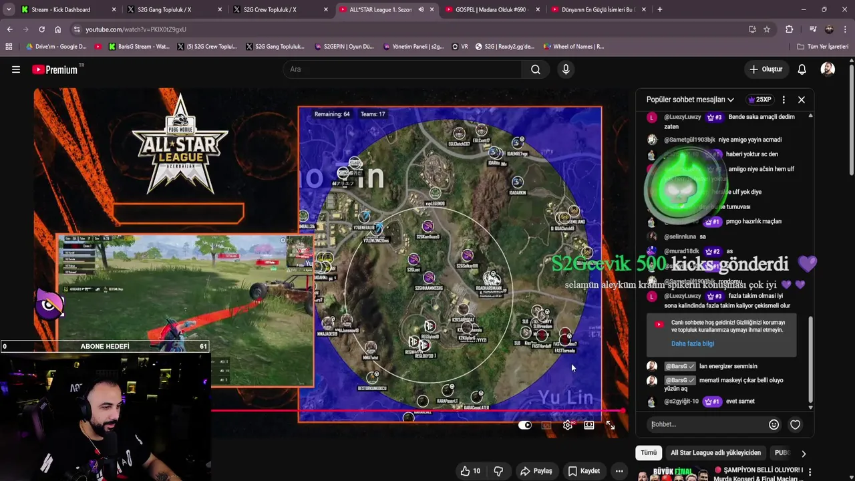Click the Oluştur create button
The width and height of the screenshot is (855, 481).
pyautogui.click(x=765, y=69)
